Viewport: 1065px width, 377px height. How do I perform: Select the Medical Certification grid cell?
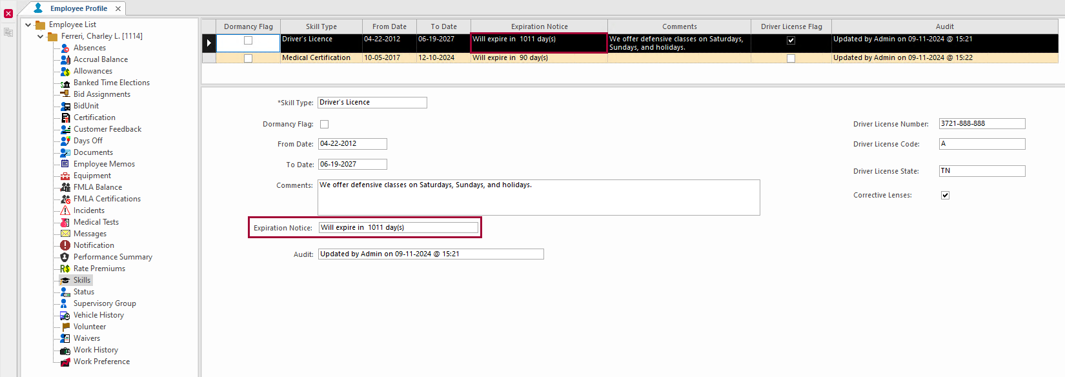pos(321,58)
